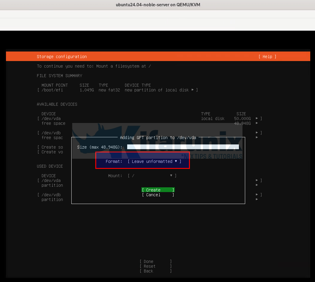Open the Mount dropdown showing /

coord(152,176)
